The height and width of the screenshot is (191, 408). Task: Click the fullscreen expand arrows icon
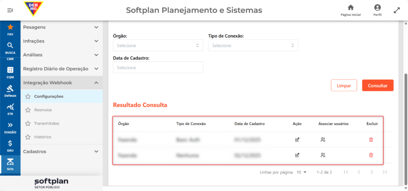tap(397, 10)
